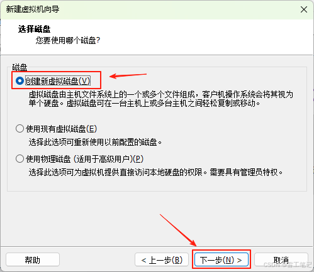Click the virtual disk description paragraph
The image size is (314, 272).
coord(160,99)
